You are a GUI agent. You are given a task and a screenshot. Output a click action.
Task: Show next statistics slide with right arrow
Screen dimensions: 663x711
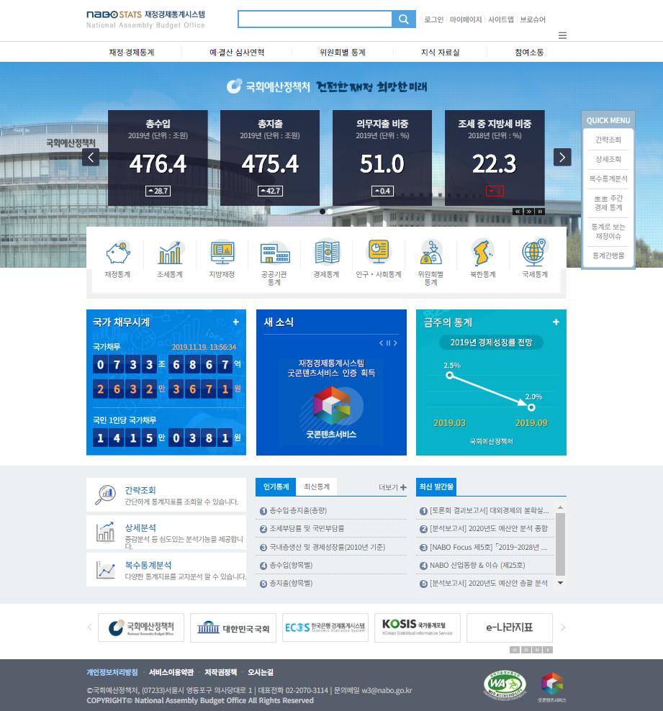click(x=562, y=157)
